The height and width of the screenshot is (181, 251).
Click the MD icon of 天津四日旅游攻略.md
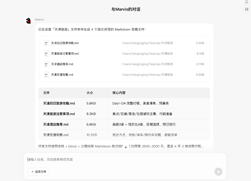(x=47, y=43)
